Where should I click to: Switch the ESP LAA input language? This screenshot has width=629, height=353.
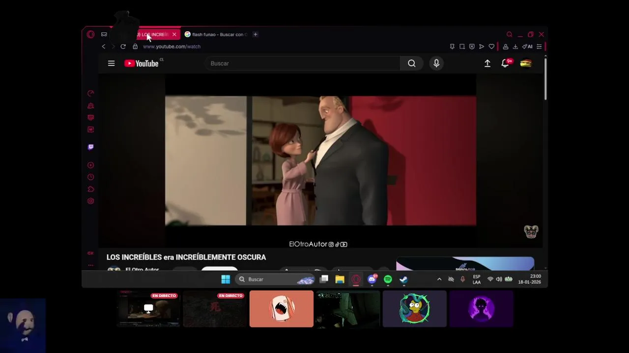(x=477, y=279)
